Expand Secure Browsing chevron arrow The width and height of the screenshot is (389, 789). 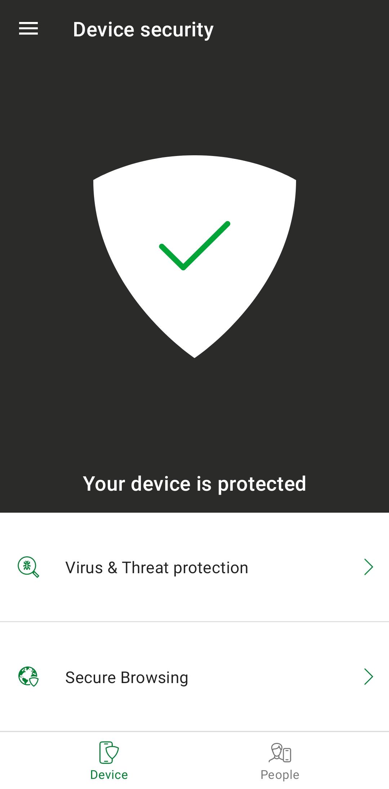368,677
